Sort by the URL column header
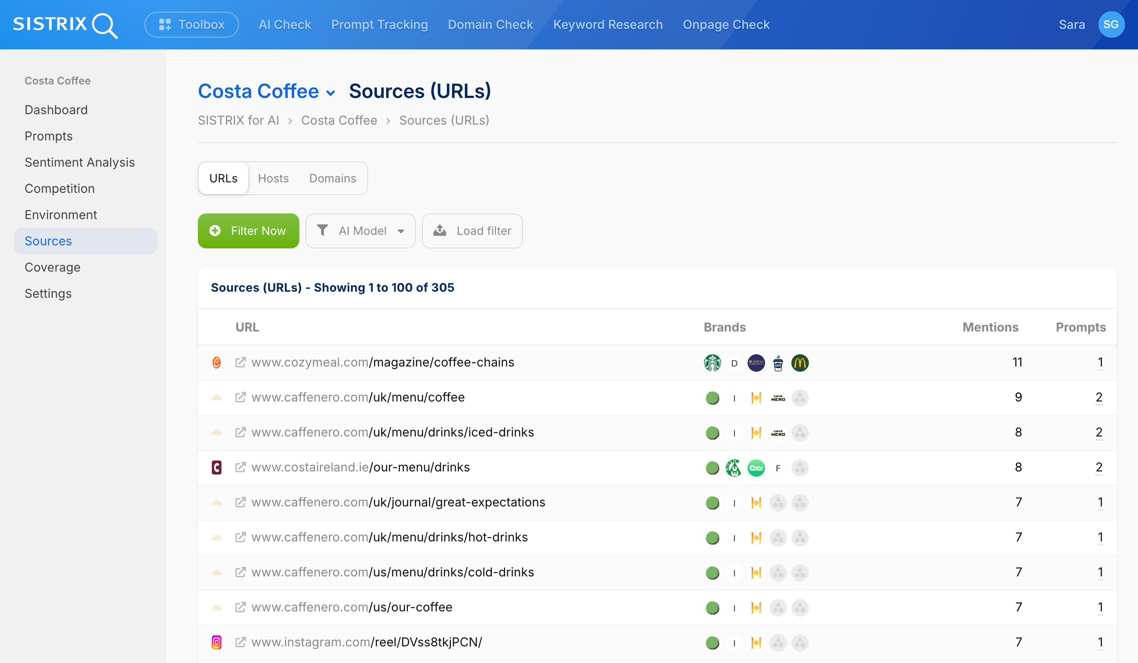The image size is (1138, 663). (x=247, y=327)
